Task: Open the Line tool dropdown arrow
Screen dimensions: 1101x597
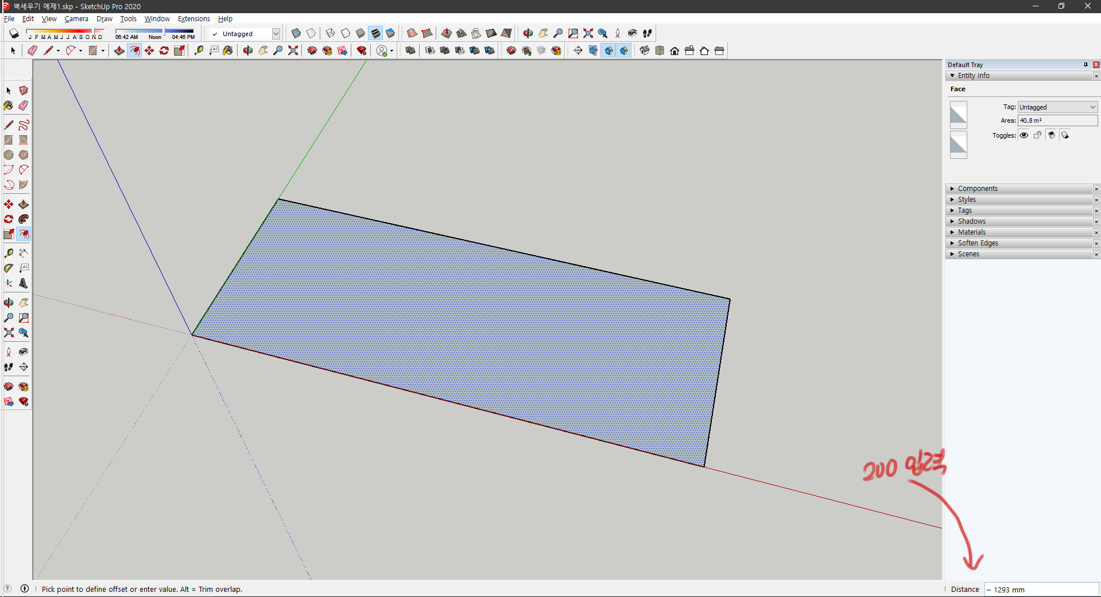Action: [58, 50]
